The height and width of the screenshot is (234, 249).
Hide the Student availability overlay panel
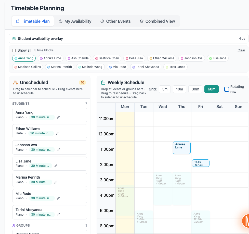click(242, 39)
